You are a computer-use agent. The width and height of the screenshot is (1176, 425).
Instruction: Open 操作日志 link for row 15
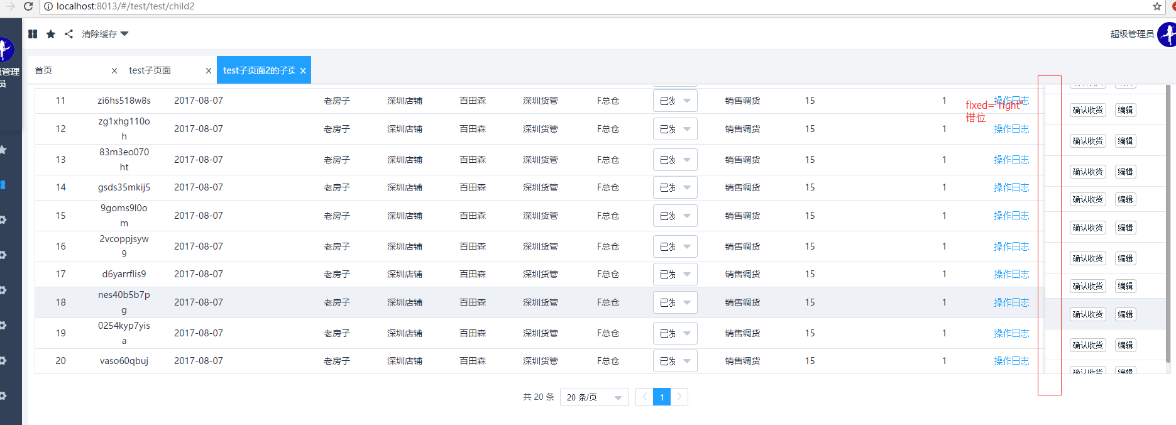tap(1011, 216)
